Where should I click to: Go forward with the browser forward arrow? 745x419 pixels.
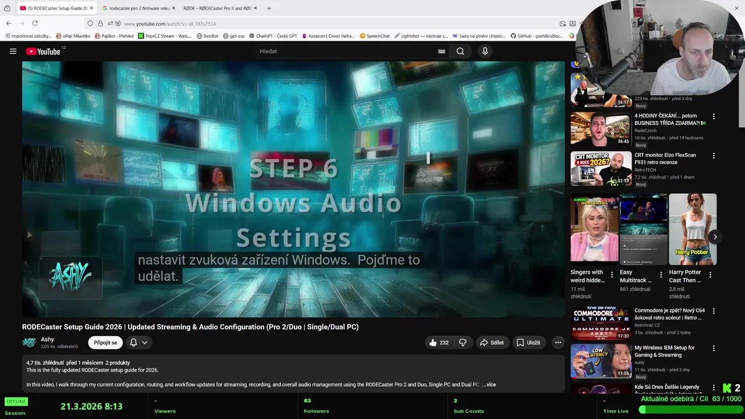[22, 23]
